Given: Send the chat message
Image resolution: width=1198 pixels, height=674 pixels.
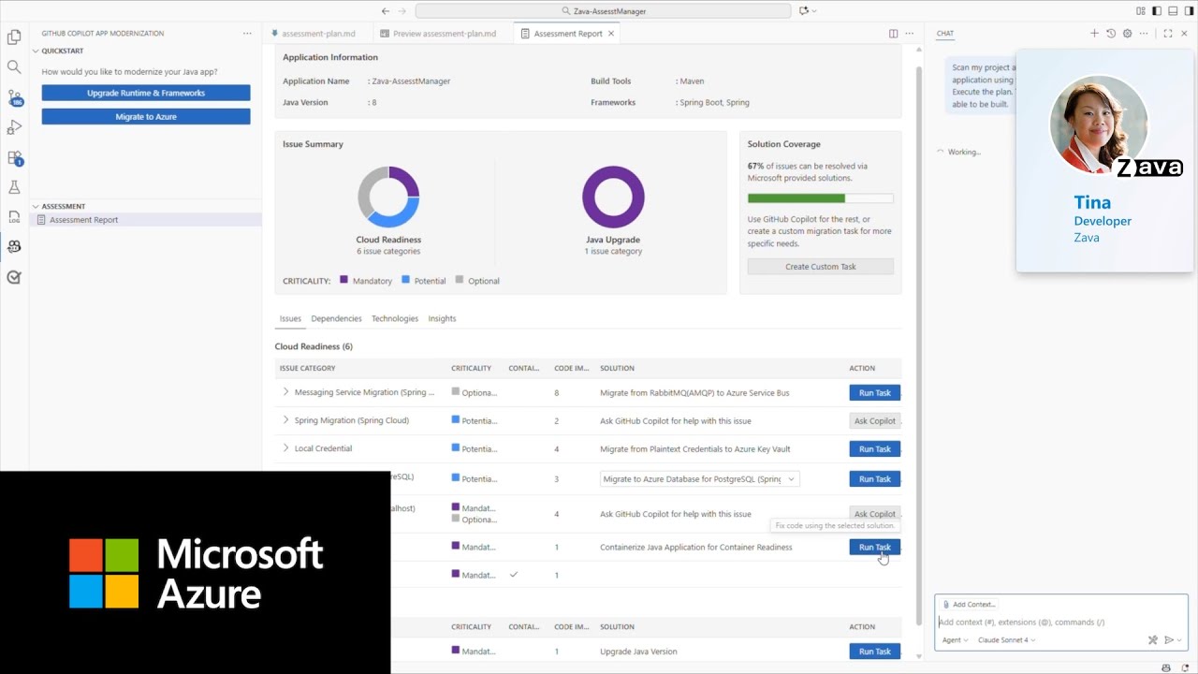Looking at the screenshot, I should [1169, 640].
